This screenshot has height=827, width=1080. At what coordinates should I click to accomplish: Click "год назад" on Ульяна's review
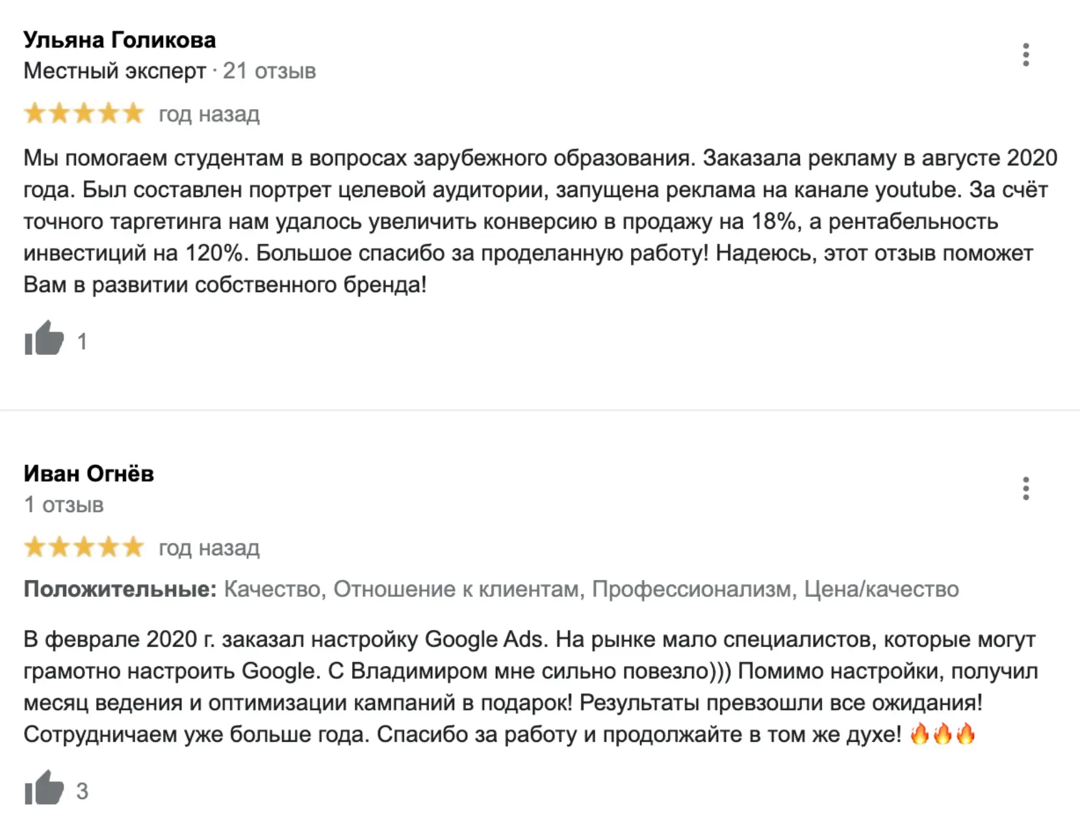tap(209, 114)
